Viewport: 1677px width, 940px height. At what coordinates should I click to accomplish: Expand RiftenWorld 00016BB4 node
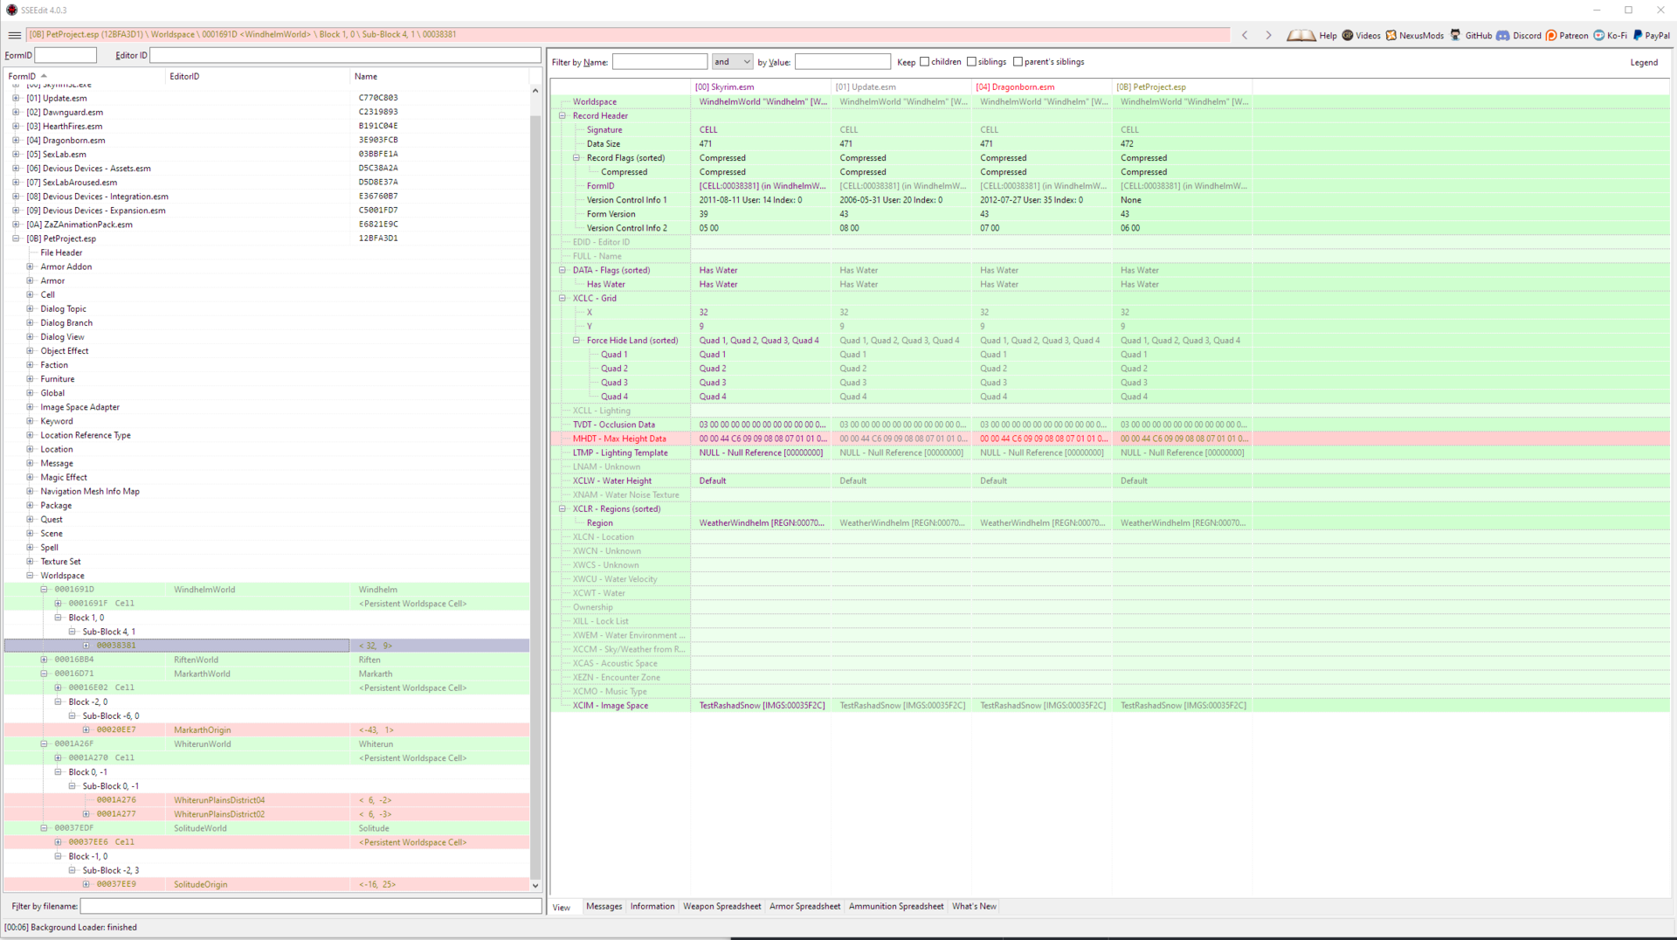coord(44,660)
